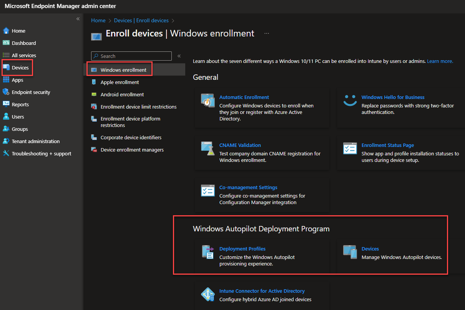Viewport: 465px width, 310px height.
Task: Open Endpoint security from the sidebar
Action: [7, 92]
